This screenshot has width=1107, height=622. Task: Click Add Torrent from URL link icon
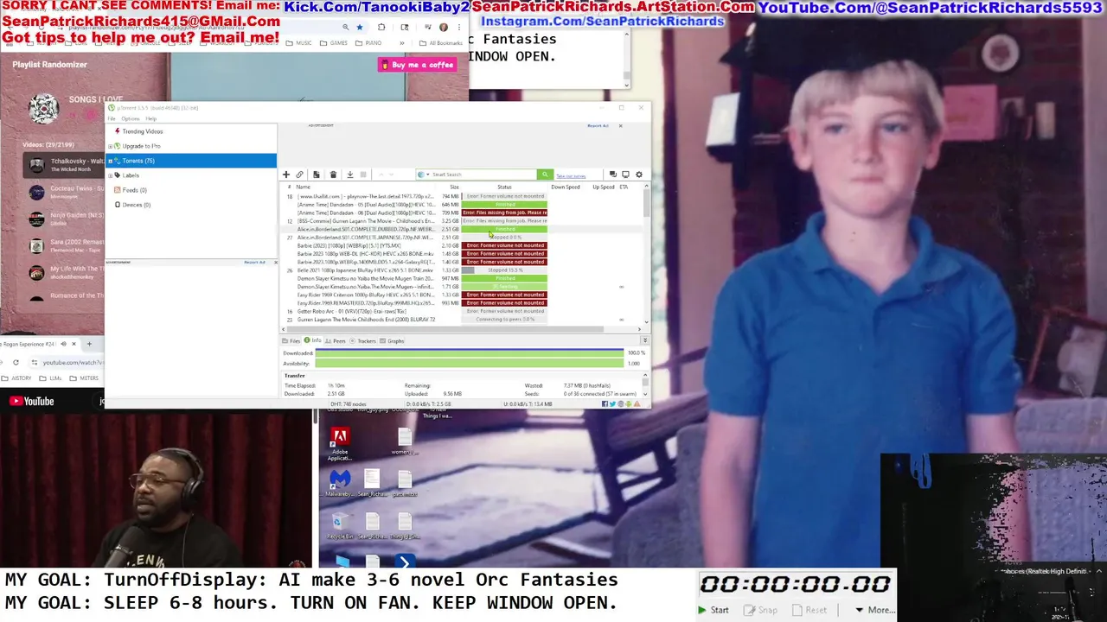tap(299, 175)
